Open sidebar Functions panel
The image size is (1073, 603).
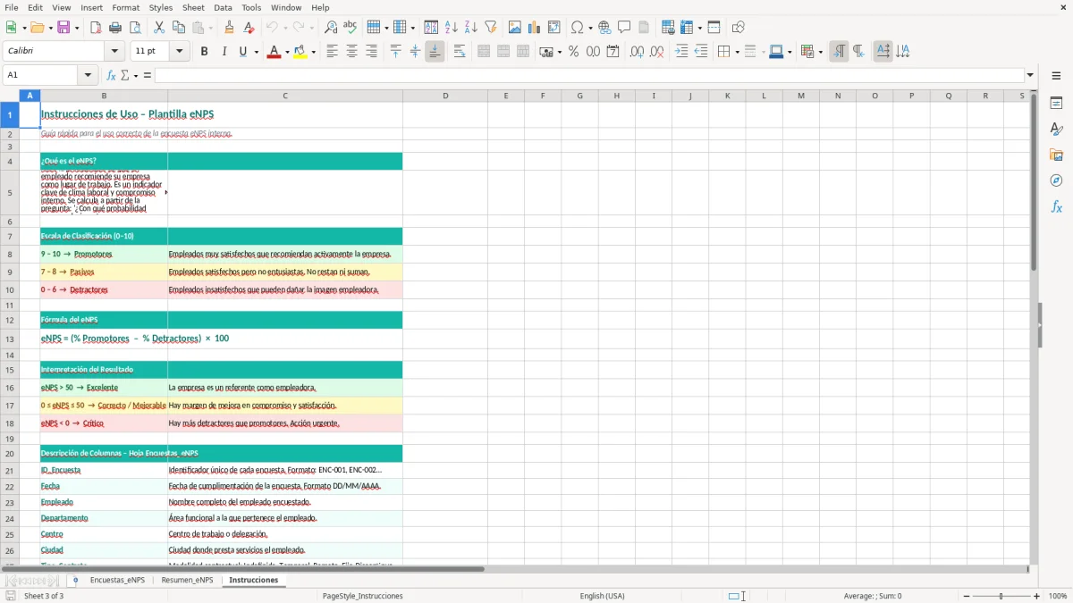[x=1056, y=206]
